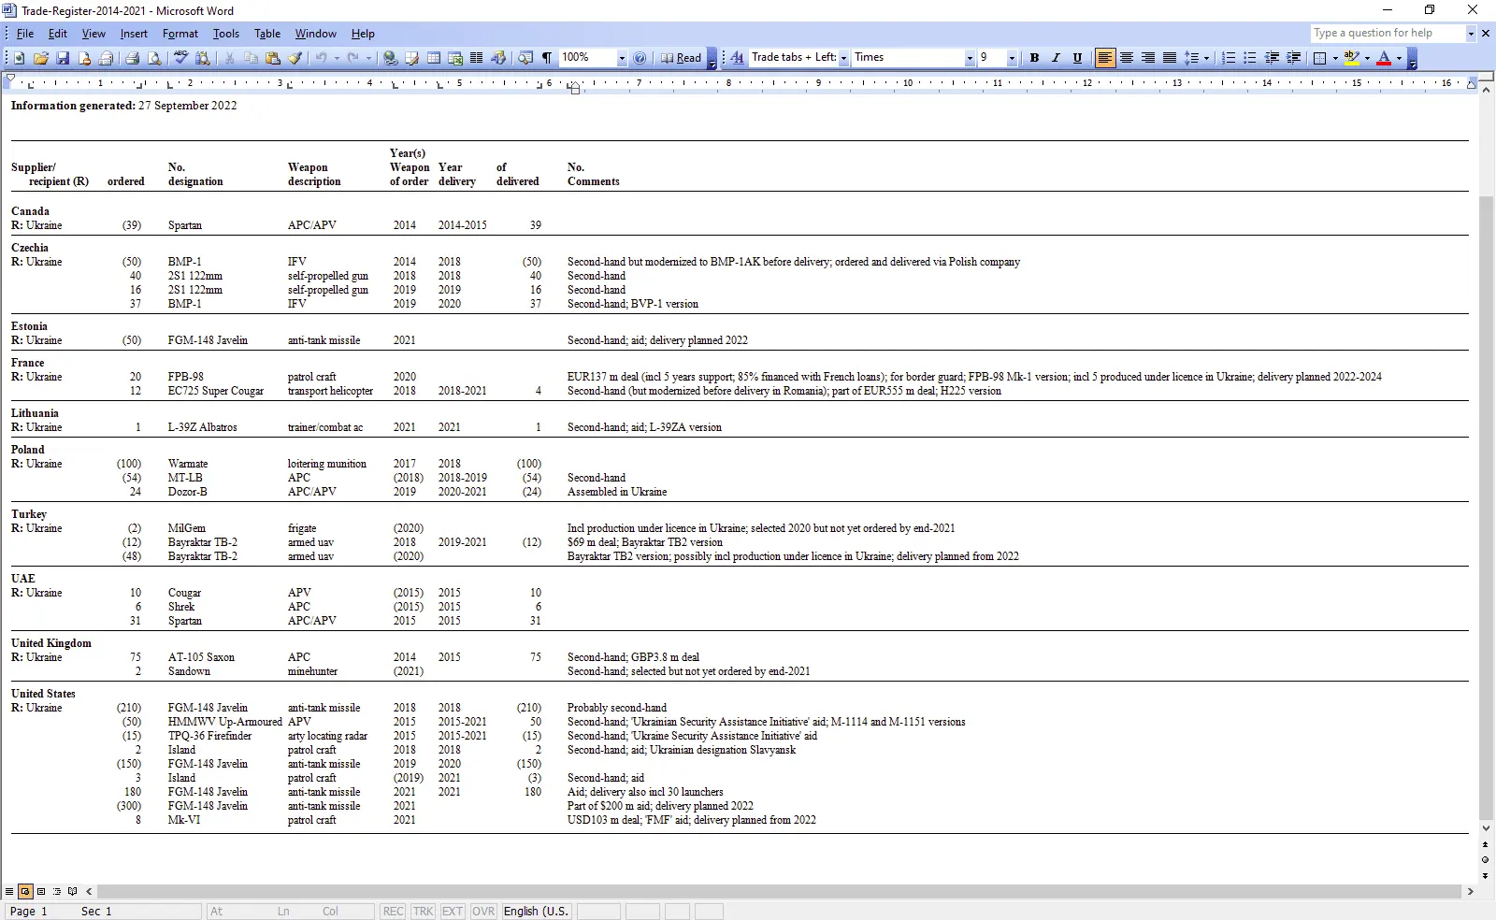Screen dimensions: 1496x920
Task: Open the font size dropdown
Action: click(x=1011, y=58)
